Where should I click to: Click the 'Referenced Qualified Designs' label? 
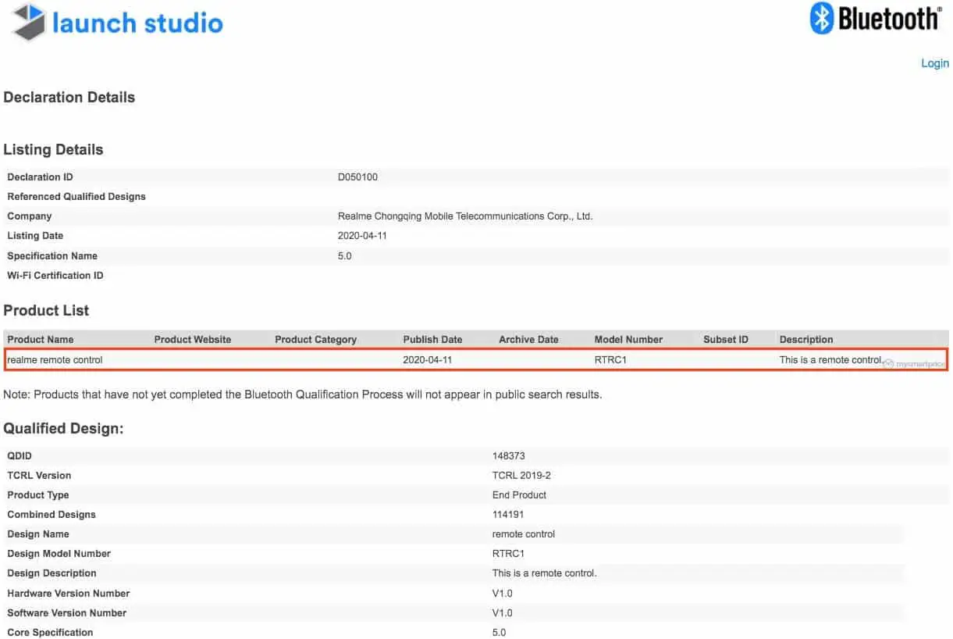point(76,197)
